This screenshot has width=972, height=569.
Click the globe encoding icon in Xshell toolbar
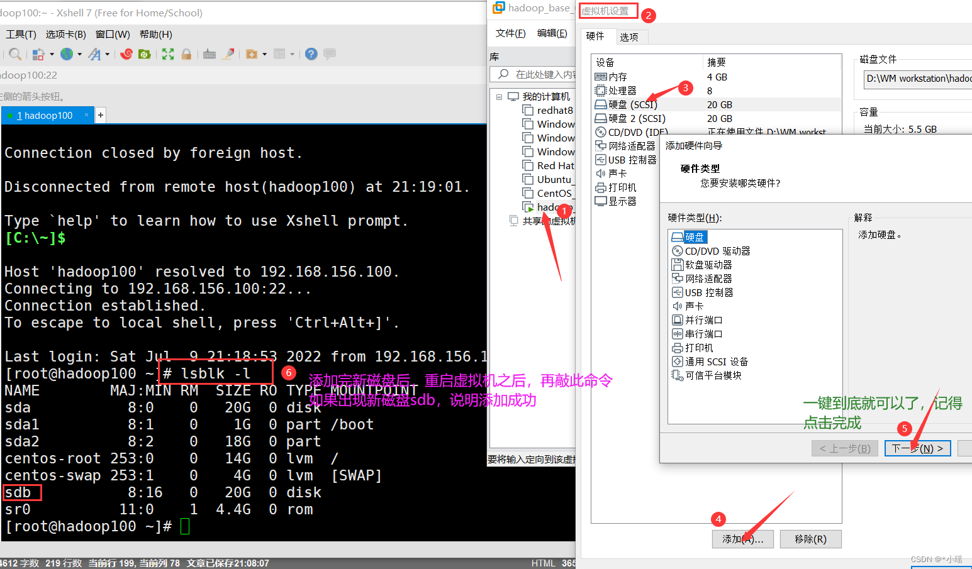click(67, 54)
